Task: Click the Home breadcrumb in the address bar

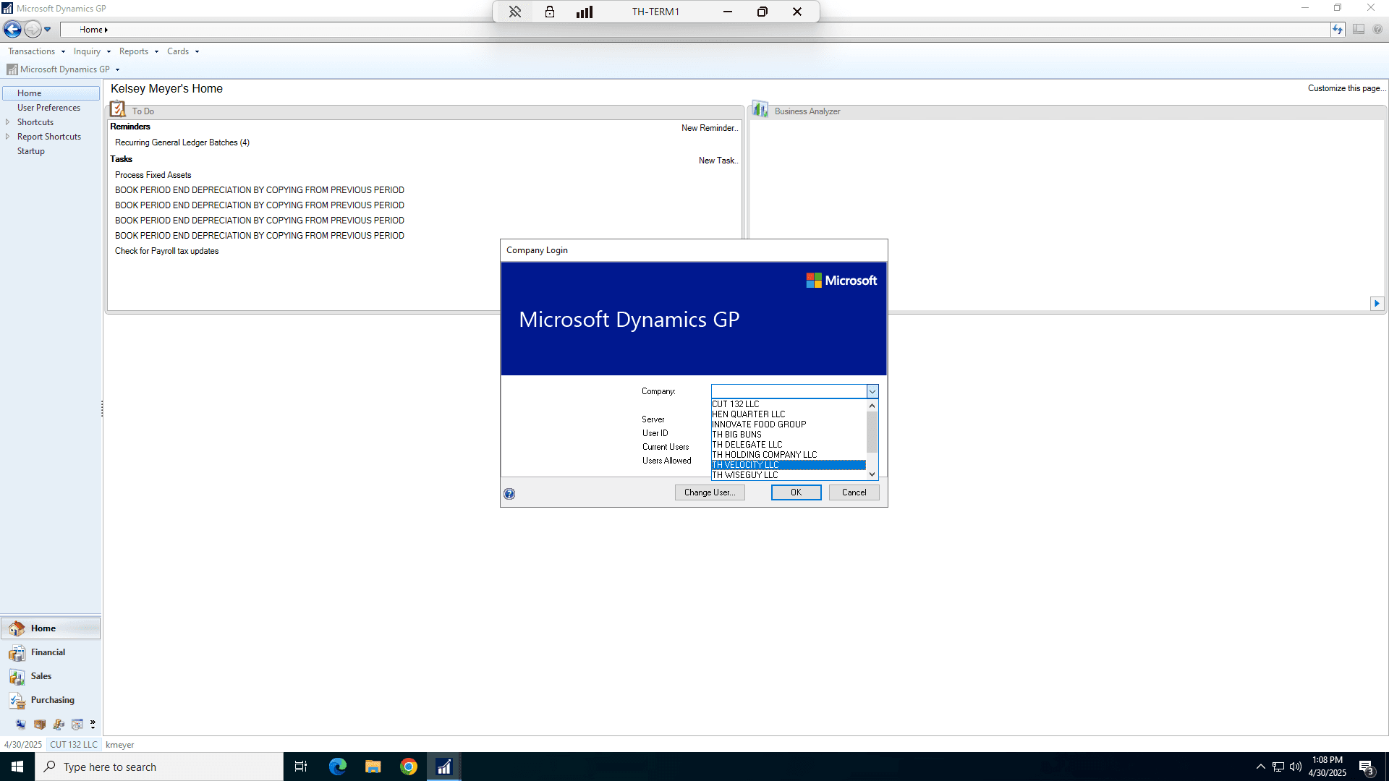Action: [91, 30]
